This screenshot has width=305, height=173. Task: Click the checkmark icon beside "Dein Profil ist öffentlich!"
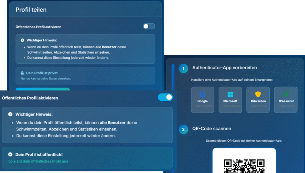pos(10,155)
